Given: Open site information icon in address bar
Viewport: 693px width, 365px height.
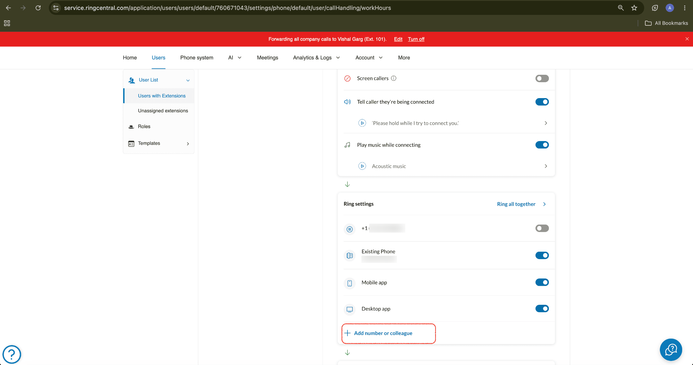Looking at the screenshot, I should tap(56, 8).
